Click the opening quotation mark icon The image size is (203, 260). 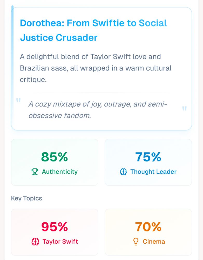pyautogui.click(x=18, y=100)
